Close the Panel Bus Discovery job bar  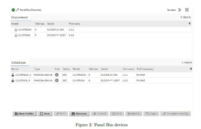(187, 10)
